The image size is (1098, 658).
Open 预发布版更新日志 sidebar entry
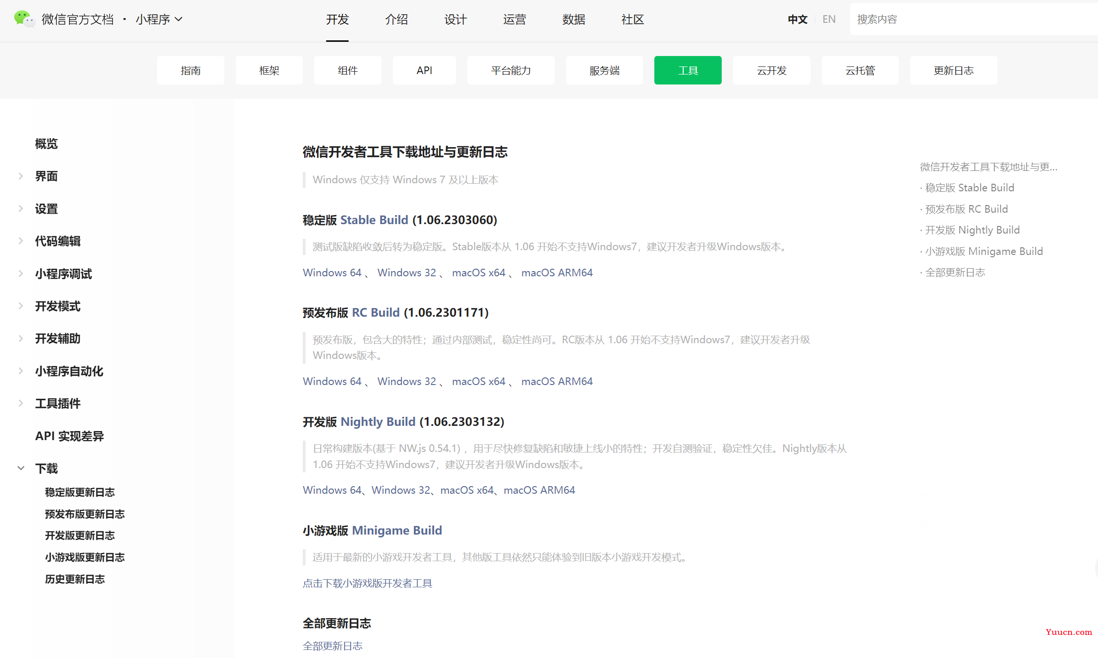click(x=84, y=514)
